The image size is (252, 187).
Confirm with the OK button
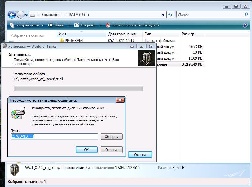point(87,150)
